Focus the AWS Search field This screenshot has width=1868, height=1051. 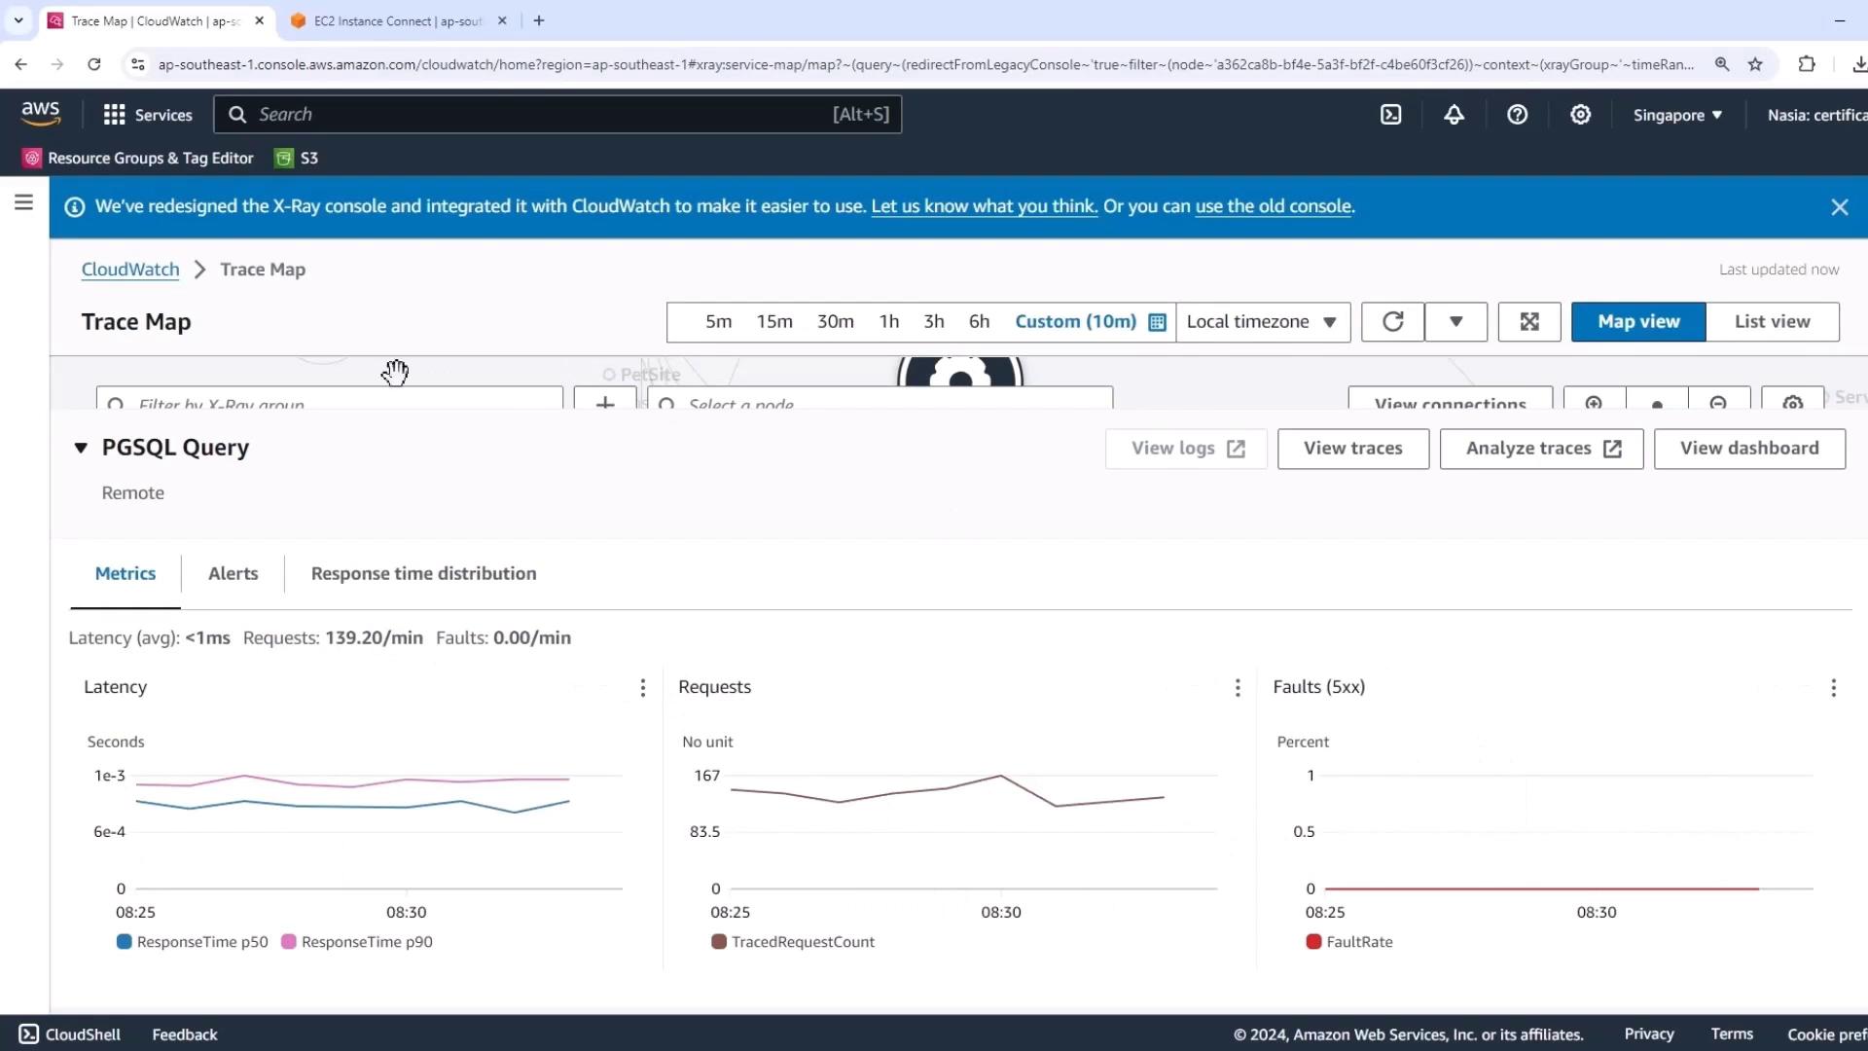click(x=557, y=115)
